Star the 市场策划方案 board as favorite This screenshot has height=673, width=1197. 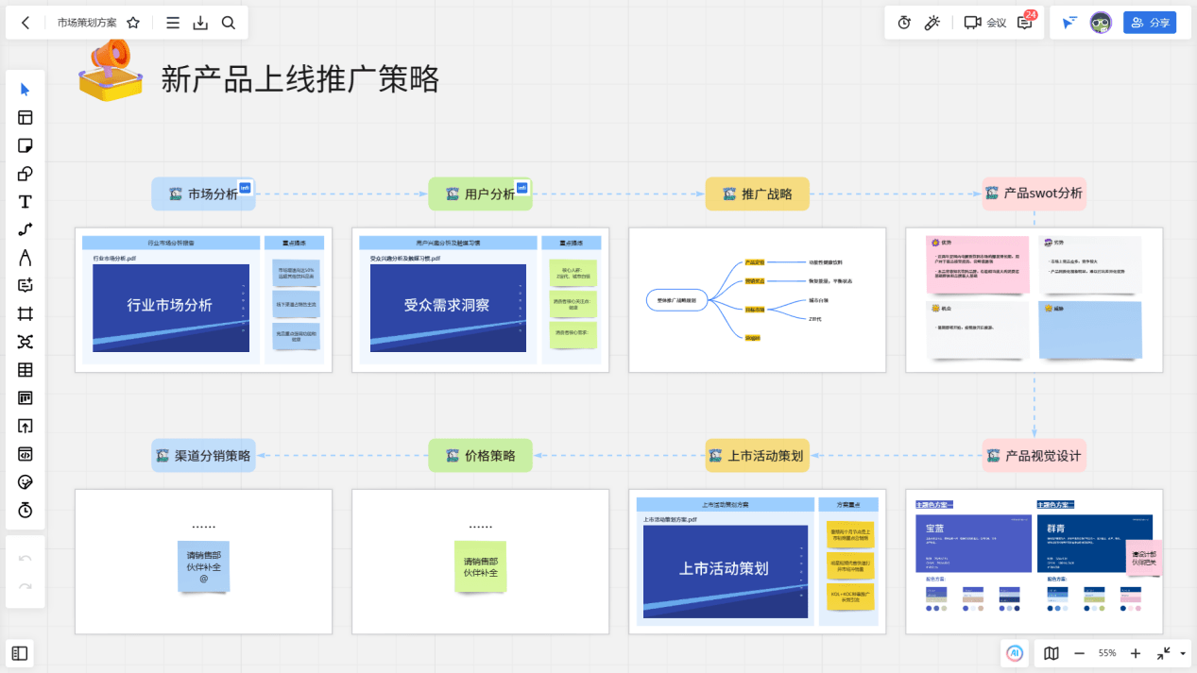[x=133, y=23]
